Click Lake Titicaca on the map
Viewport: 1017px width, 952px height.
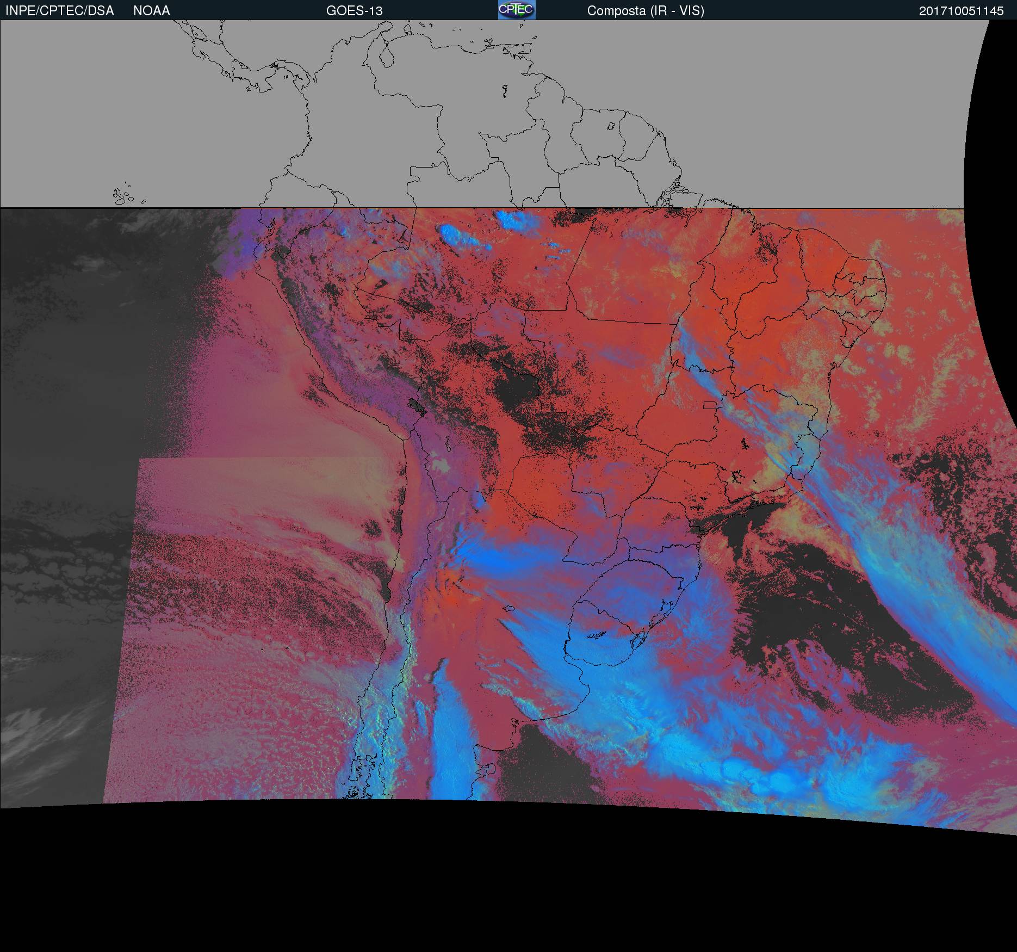click(x=417, y=405)
